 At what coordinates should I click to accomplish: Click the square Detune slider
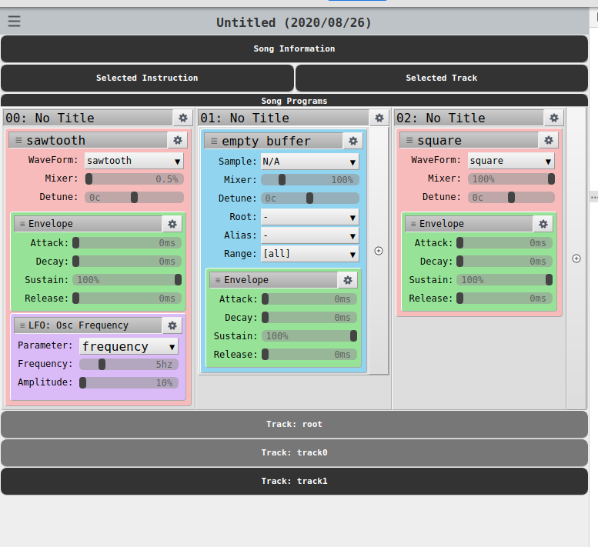511,198
